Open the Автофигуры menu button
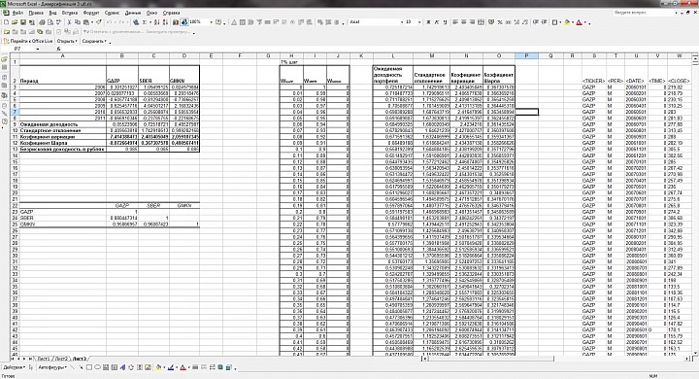Screen dimensions: 699x379 [x=52, y=367]
